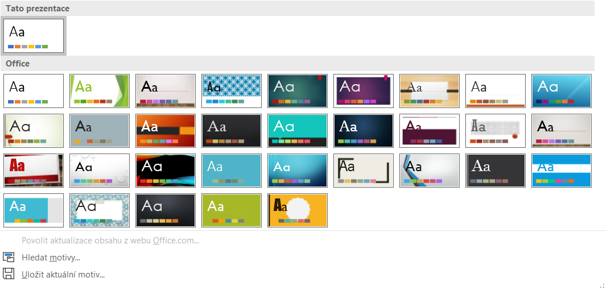Pick the bright turquoise theme with dark footer
The image size is (607, 290).
pos(298,131)
